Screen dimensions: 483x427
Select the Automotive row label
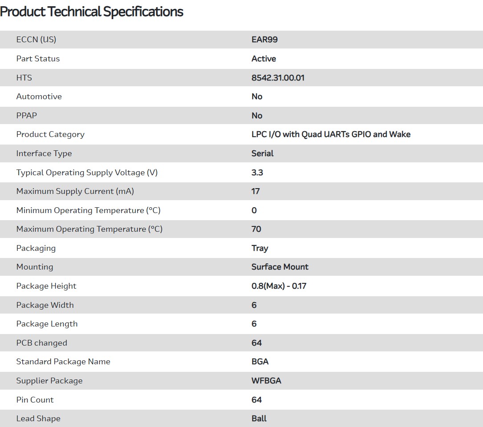pyautogui.click(x=39, y=97)
